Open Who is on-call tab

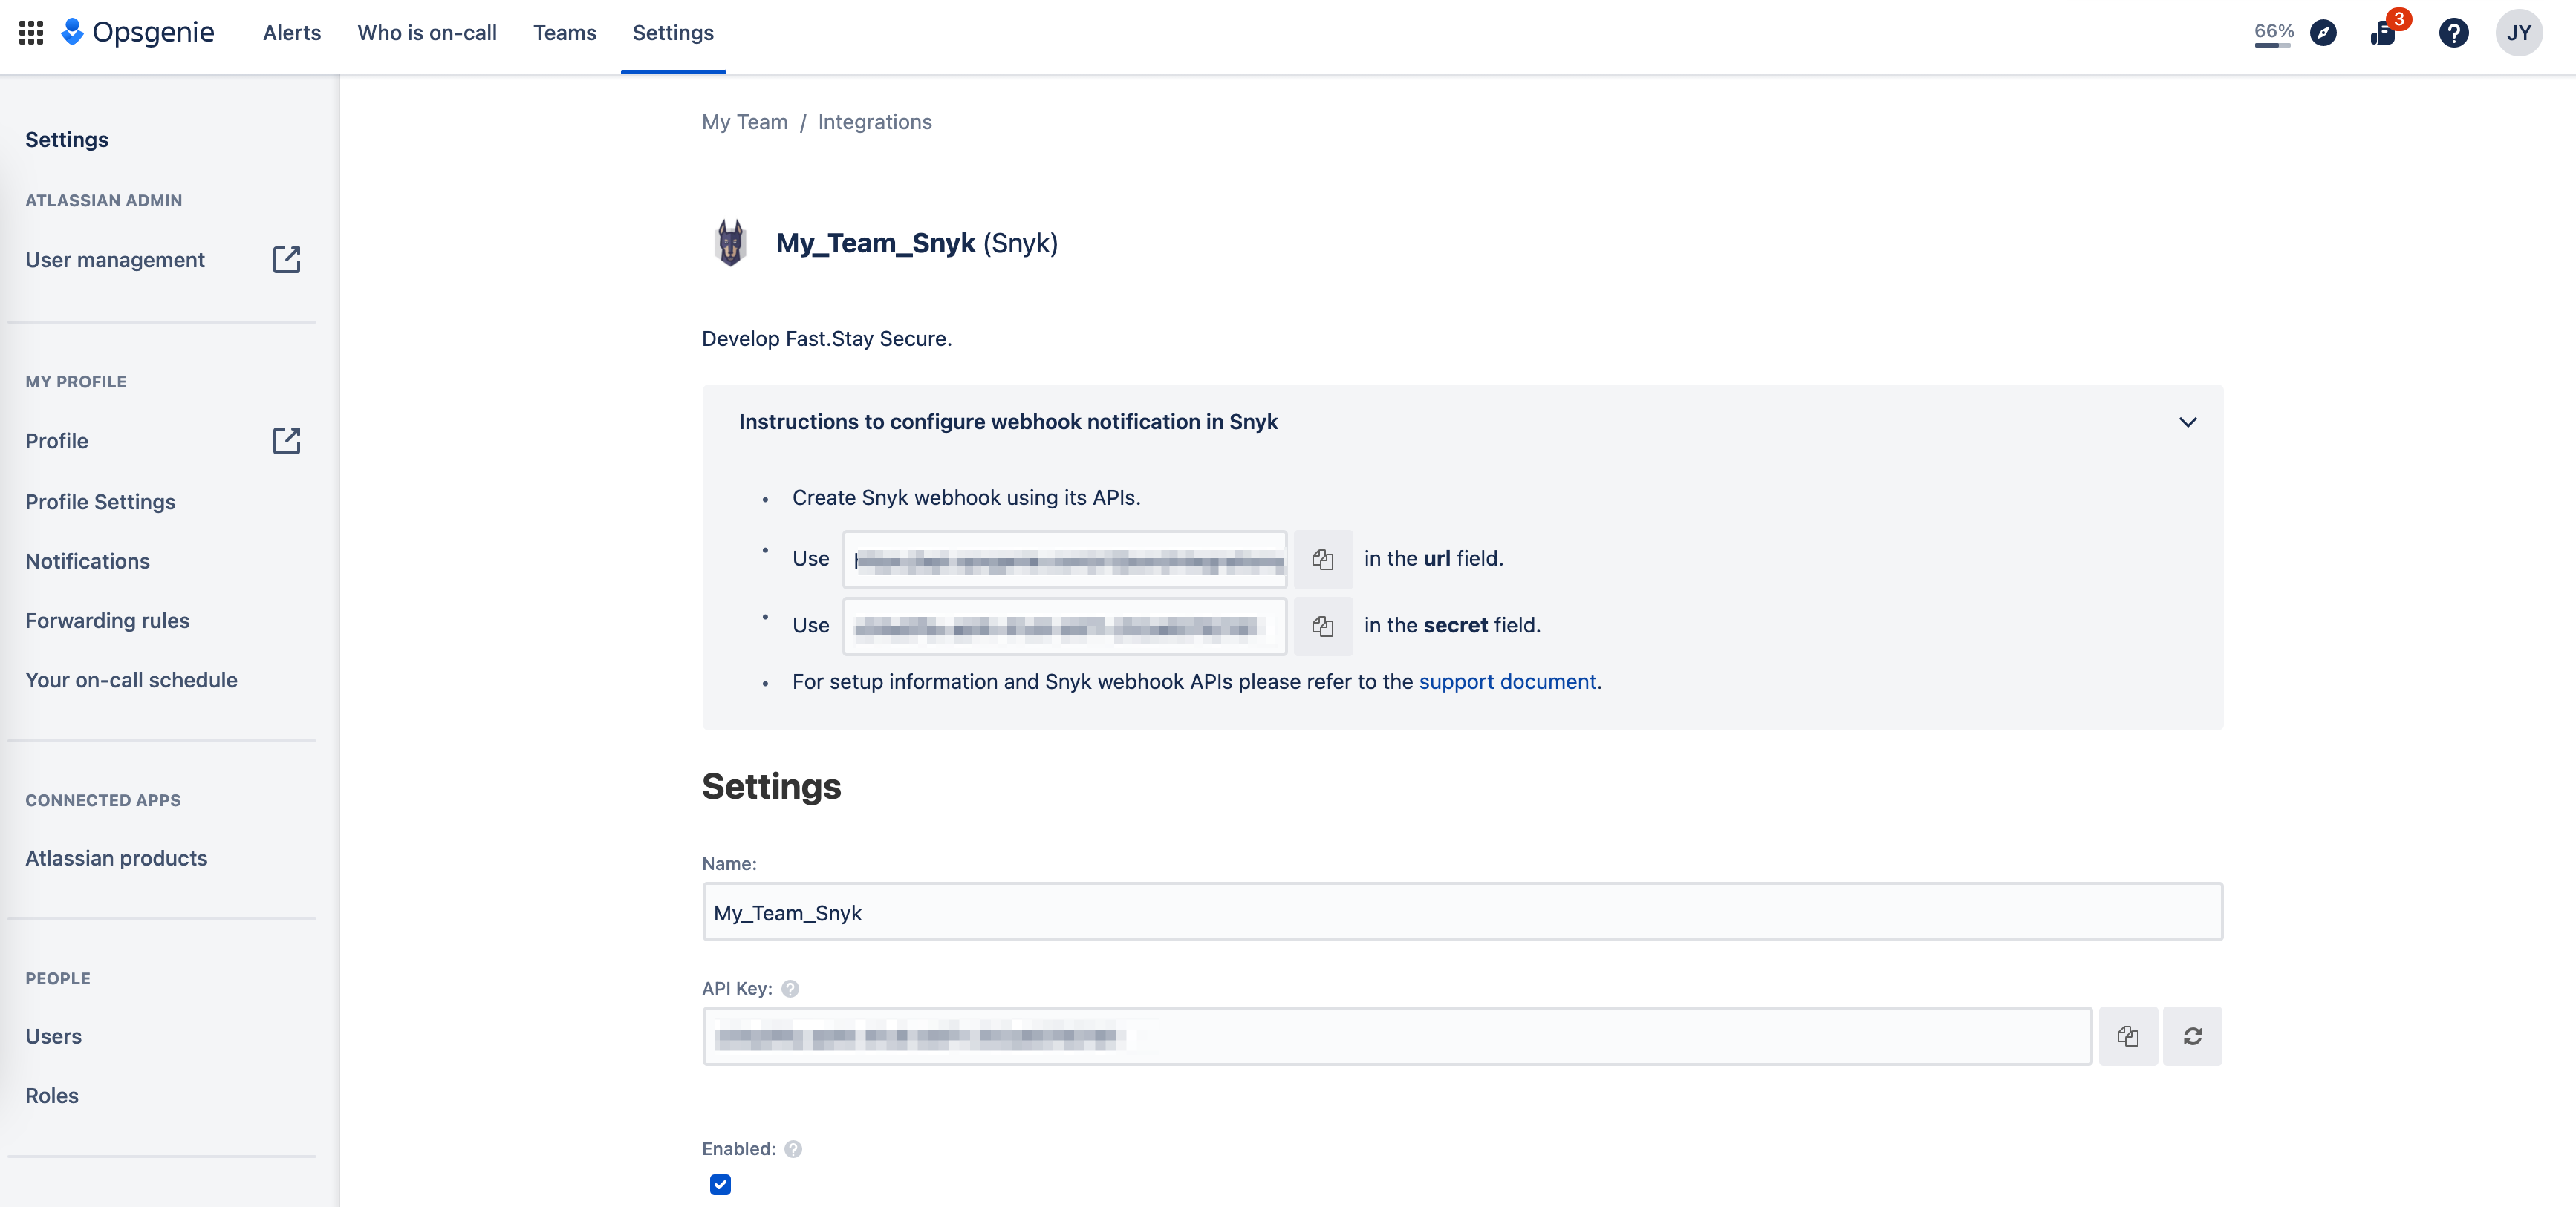[x=427, y=33]
